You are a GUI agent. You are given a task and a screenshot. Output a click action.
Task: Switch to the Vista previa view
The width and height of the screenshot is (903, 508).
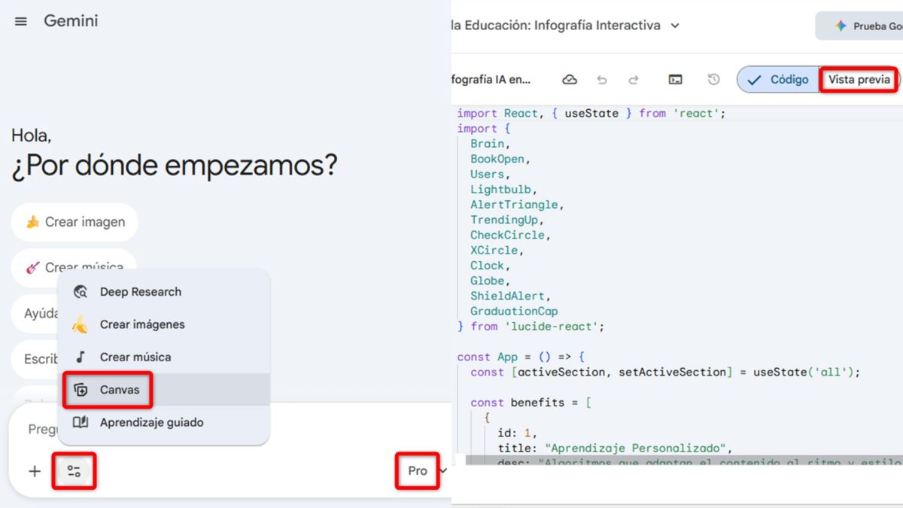[x=859, y=80]
